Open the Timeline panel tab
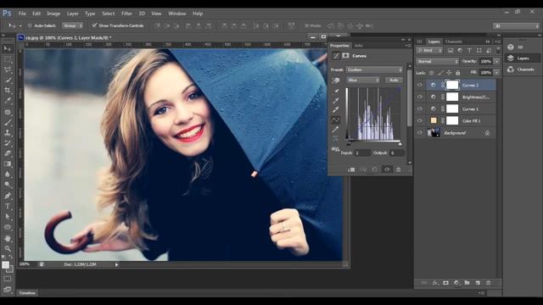The image size is (543, 305). [27, 293]
